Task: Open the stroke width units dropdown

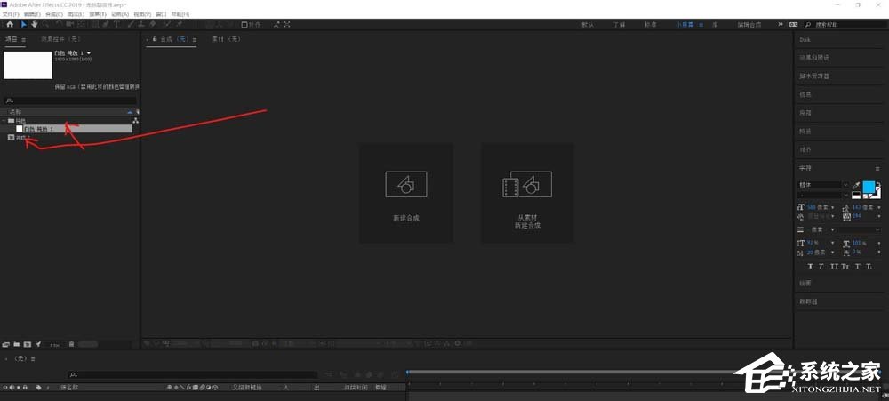Action: click(x=833, y=229)
